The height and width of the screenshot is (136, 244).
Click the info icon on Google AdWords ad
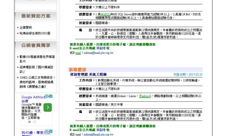click(x=47, y=96)
